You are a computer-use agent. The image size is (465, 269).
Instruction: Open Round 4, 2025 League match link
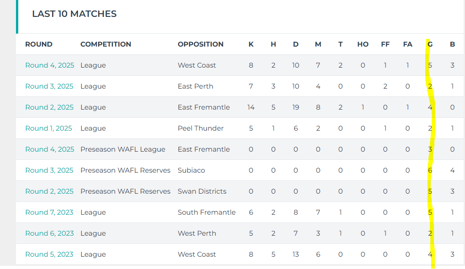(x=49, y=65)
